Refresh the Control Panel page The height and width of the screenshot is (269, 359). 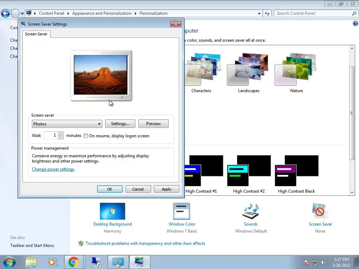(x=267, y=14)
